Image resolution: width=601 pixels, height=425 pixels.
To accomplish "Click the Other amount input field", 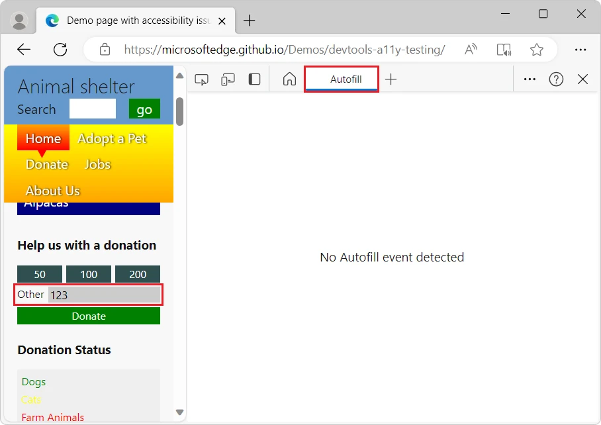I will click(105, 295).
